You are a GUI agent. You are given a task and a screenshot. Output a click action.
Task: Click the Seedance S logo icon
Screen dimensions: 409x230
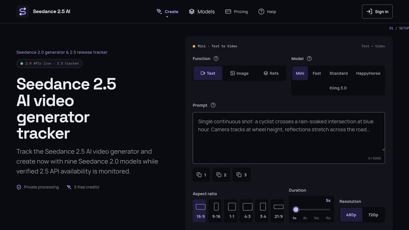[23, 11]
